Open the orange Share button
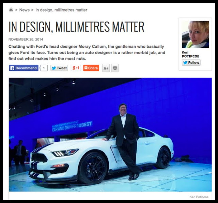 (91, 68)
